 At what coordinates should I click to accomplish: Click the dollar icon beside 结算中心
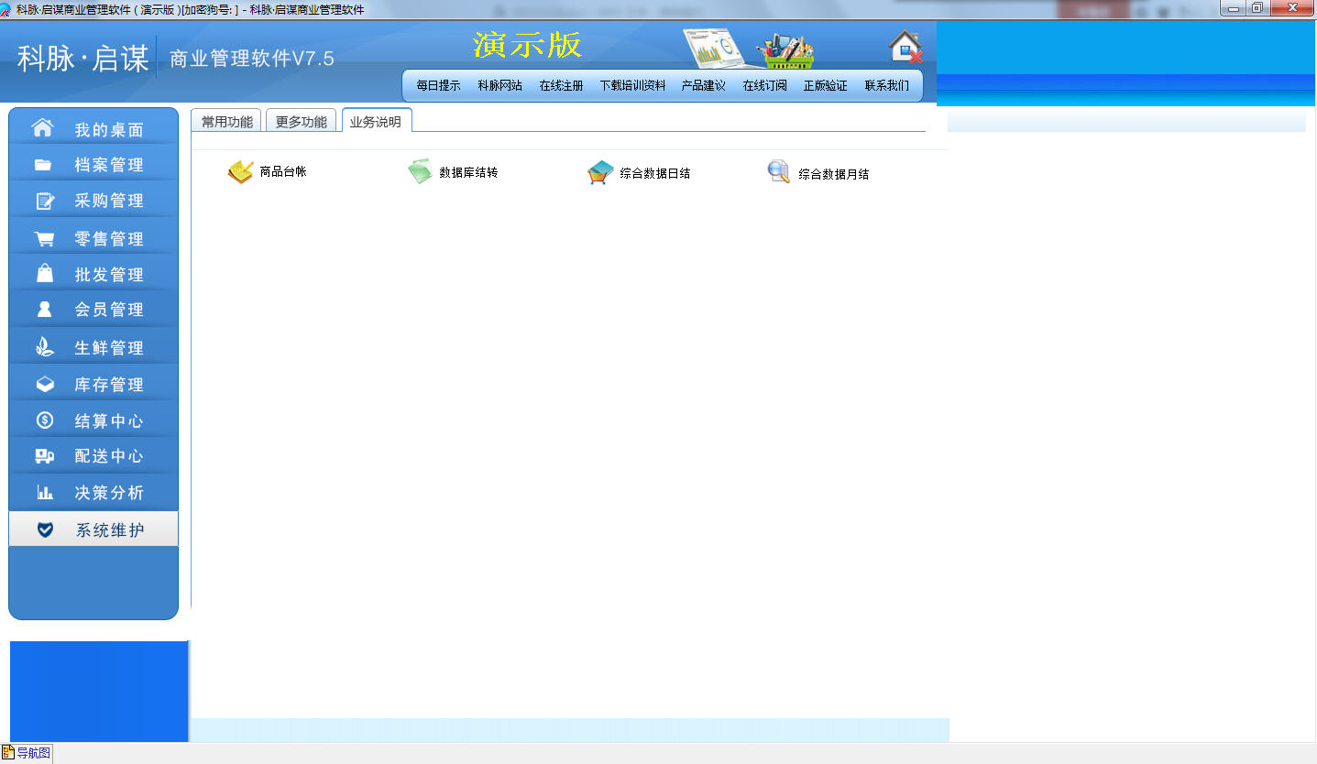[x=44, y=420]
